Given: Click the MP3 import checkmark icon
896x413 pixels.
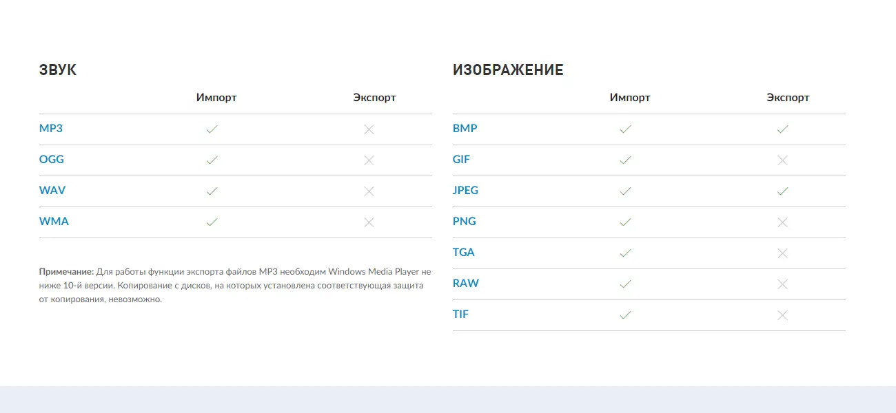Looking at the screenshot, I should tap(212, 129).
